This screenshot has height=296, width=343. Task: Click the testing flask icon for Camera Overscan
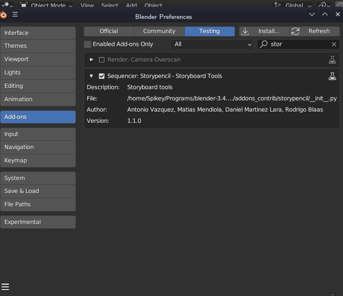[x=332, y=59]
